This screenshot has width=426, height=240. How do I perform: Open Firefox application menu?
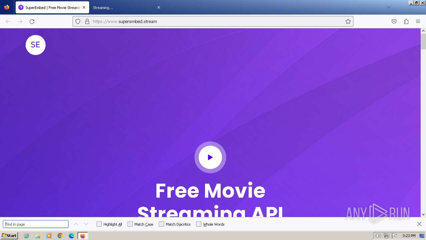click(x=418, y=21)
